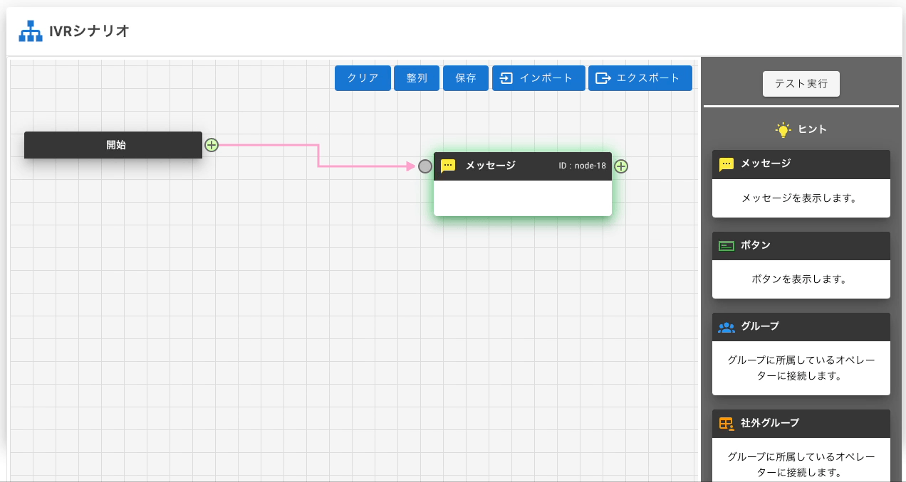Viewport: 906px width, 482px height.
Task: Select the 開始 start node
Action: tap(114, 145)
